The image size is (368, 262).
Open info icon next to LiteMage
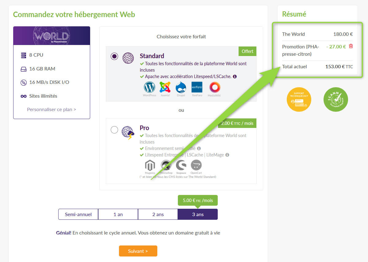click(227, 155)
